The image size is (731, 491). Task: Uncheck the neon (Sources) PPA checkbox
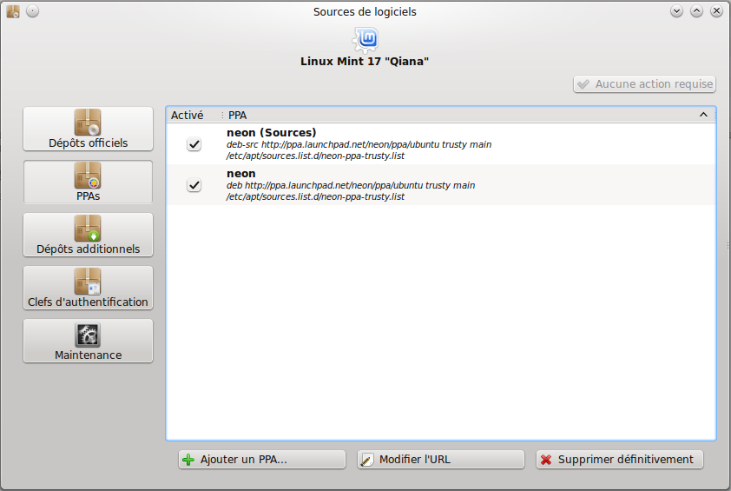(x=194, y=144)
